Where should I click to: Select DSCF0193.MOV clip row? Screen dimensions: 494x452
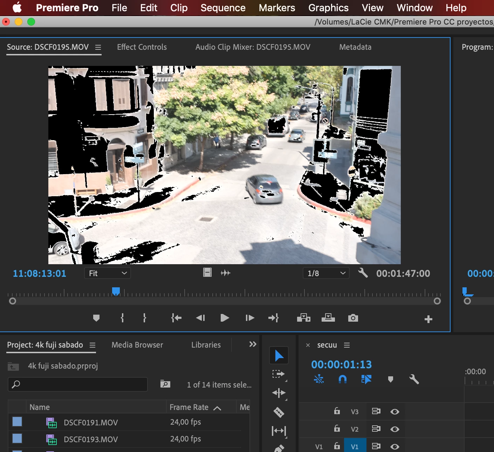coord(129,439)
